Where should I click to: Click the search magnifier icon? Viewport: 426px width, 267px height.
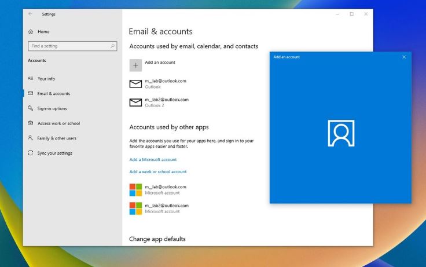pos(112,46)
